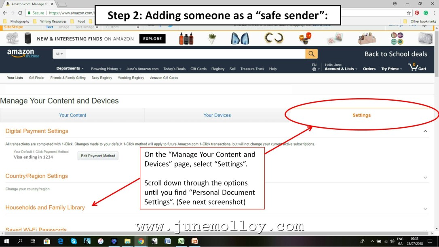This screenshot has height=247, width=439.
Task: Click the orange search magnifier button
Action: tap(311, 54)
